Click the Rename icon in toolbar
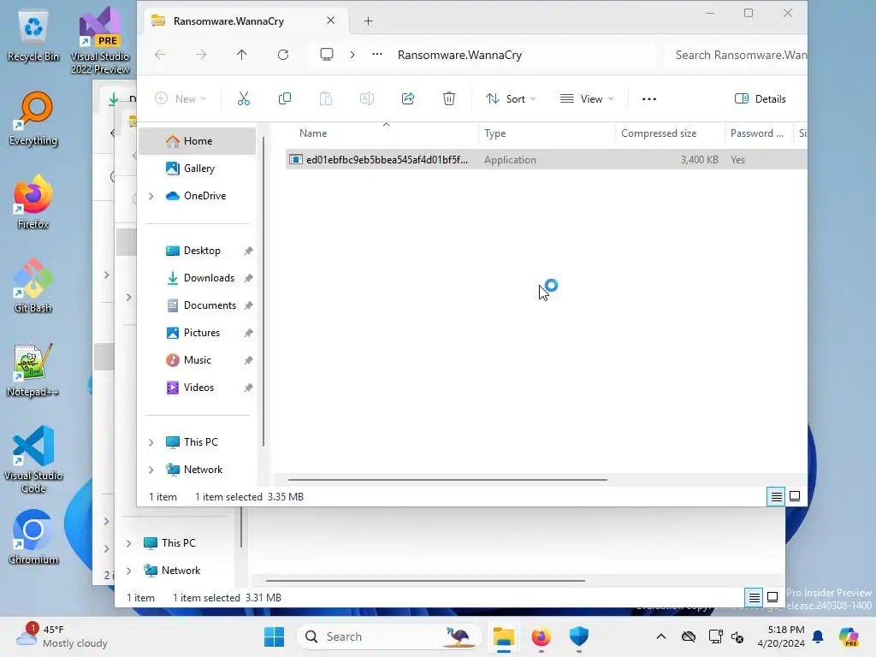Image resolution: width=876 pixels, height=657 pixels. coord(366,99)
